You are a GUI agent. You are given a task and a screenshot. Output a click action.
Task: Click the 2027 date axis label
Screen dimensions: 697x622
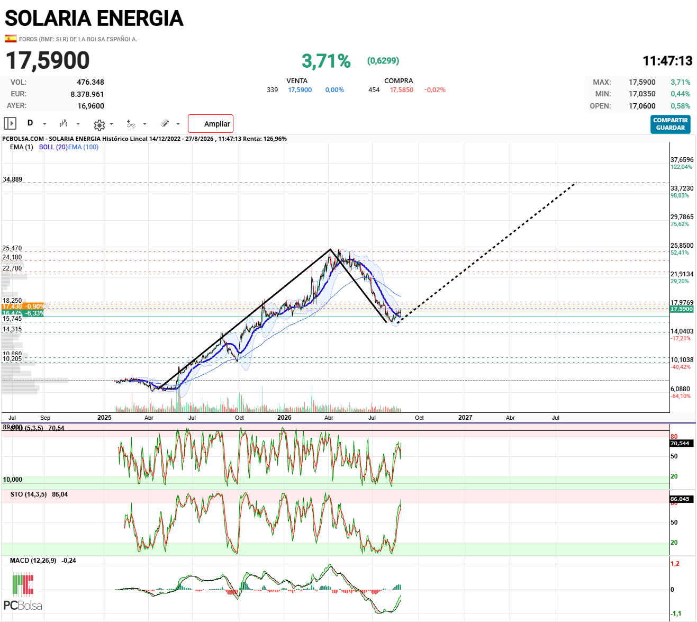coord(465,418)
